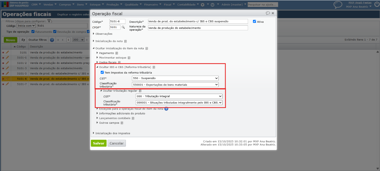Image resolution: width=380 pixels, height=171 pixels.
Task: Click form icon beside Ocultar tributação regular
Action: (x=140, y=91)
